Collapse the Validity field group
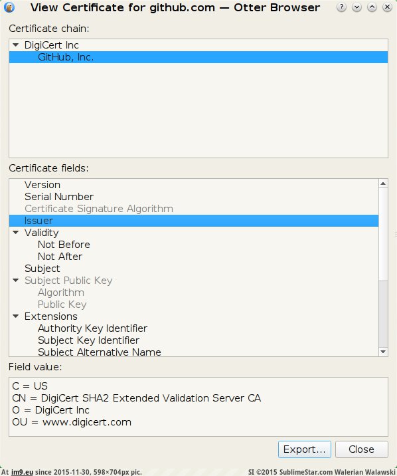 click(16, 233)
